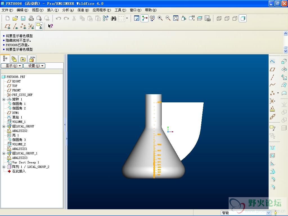Select the Variable Section Sweep tool

(284, 77)
